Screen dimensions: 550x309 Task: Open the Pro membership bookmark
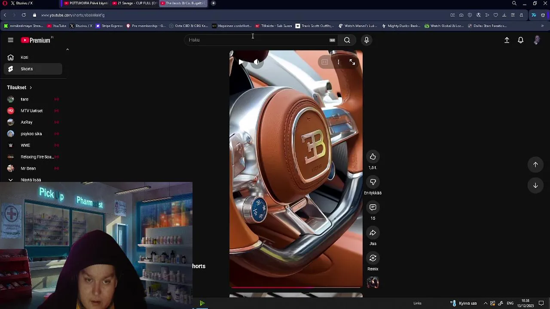(146, 26)
